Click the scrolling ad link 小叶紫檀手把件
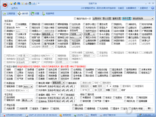This screenshot has width=156, height=117. (x=98, y=8)
